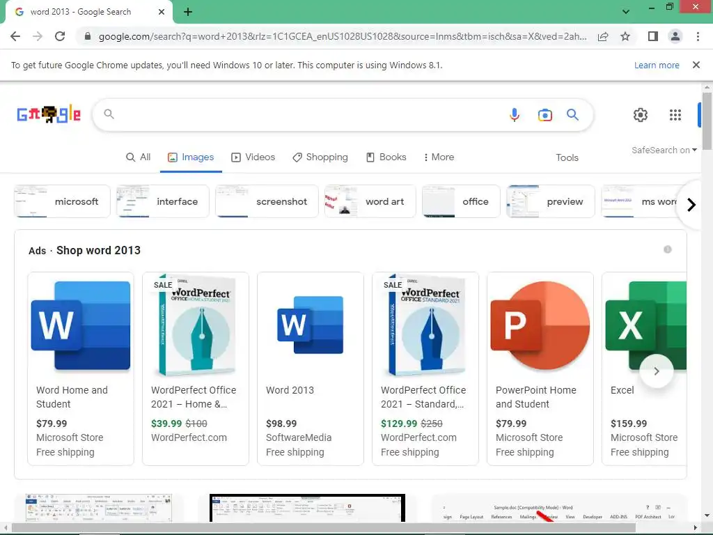Switch to the All results tab
Image resolution: width=713 pixels, height=535 pixels.
[139, 157]
